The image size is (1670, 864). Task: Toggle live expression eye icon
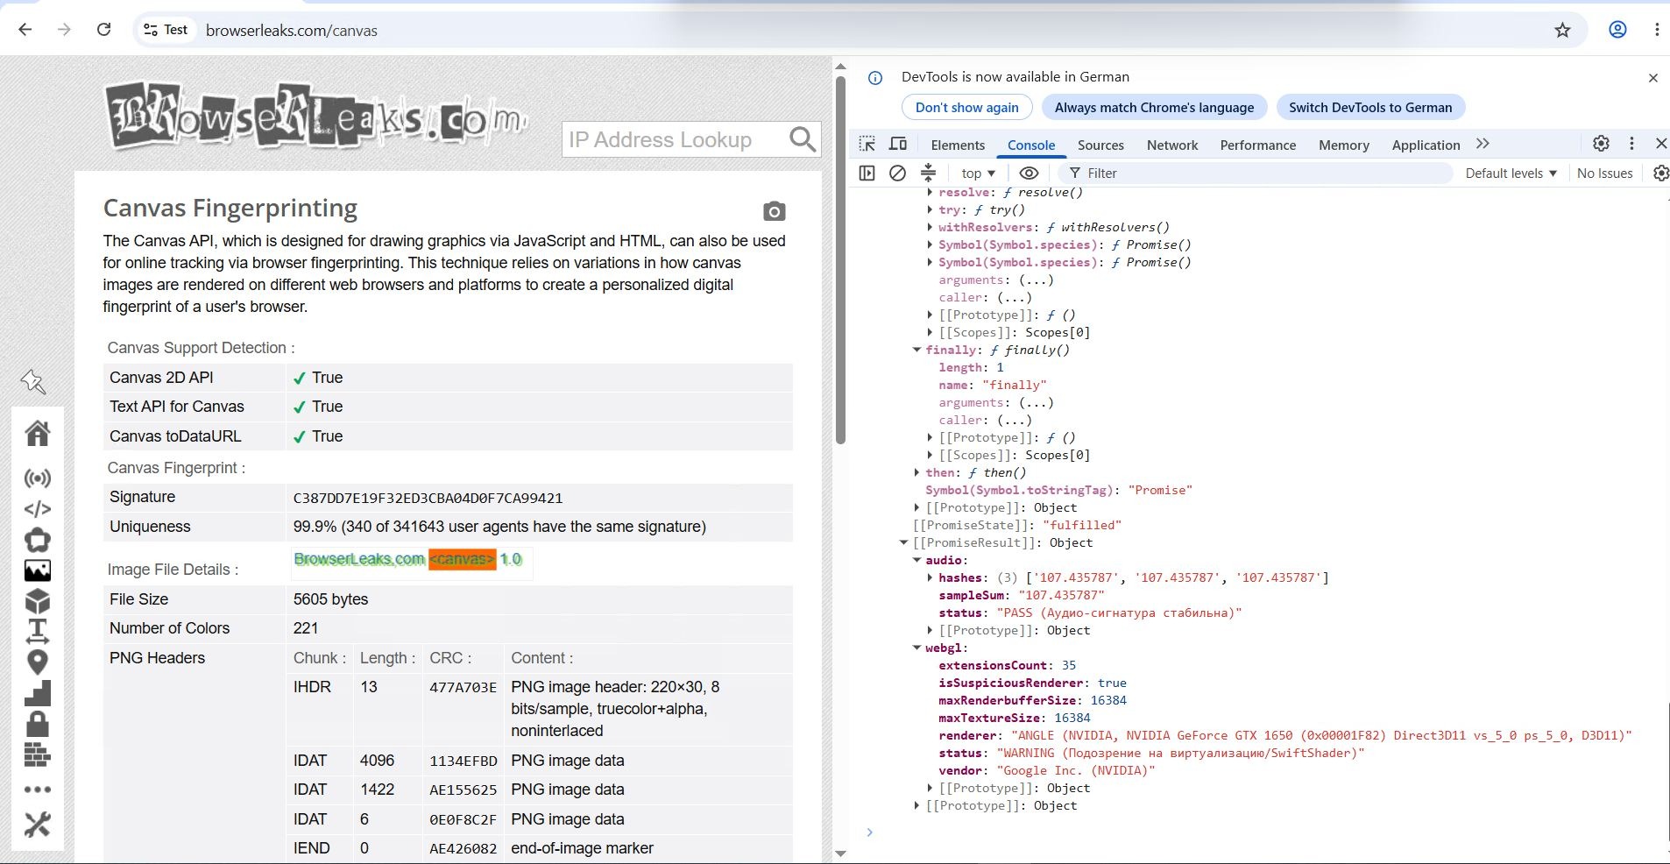point(1030,174)
